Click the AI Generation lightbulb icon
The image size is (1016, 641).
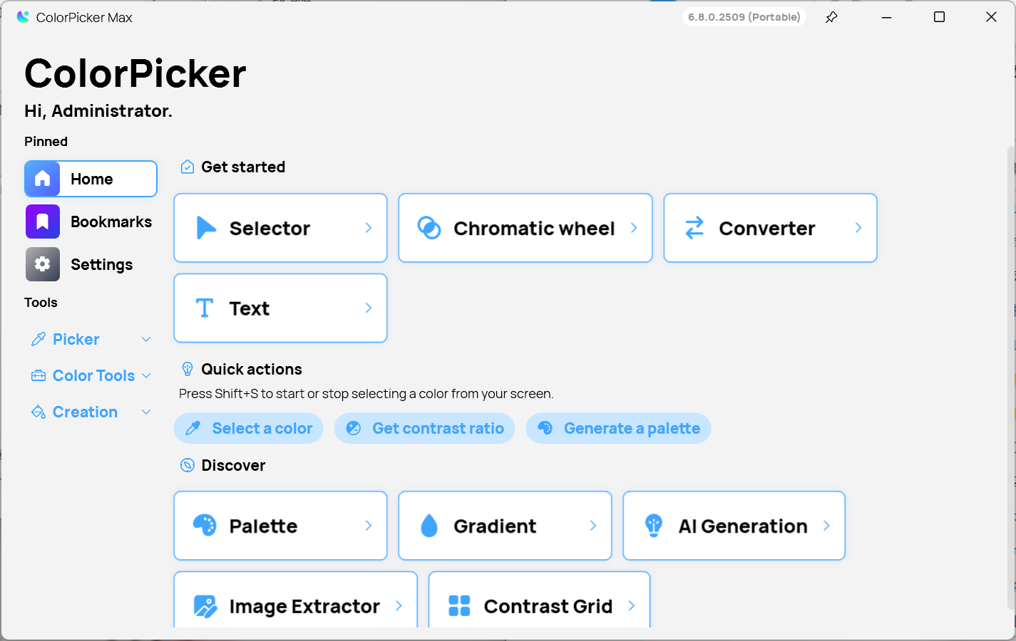(654, 526)
